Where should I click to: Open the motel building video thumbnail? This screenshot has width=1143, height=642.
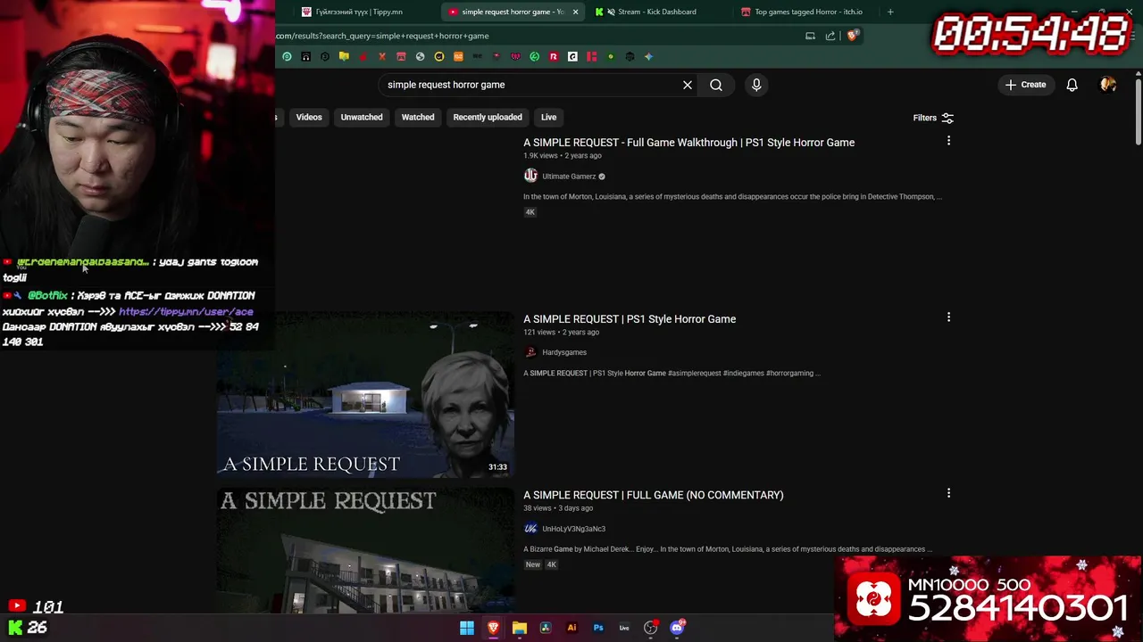pos(365,550)
